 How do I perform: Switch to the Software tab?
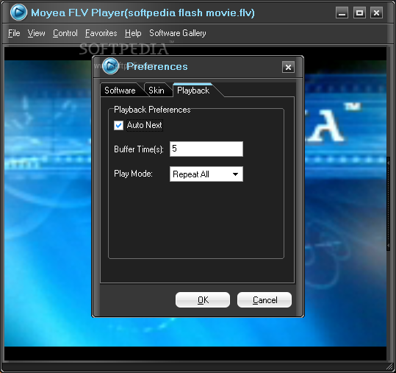tap(120, 90)
